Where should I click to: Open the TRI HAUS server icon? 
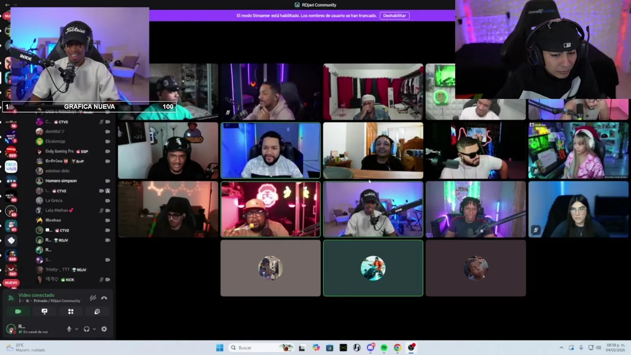pyautogui.click(x=11, y=166)
